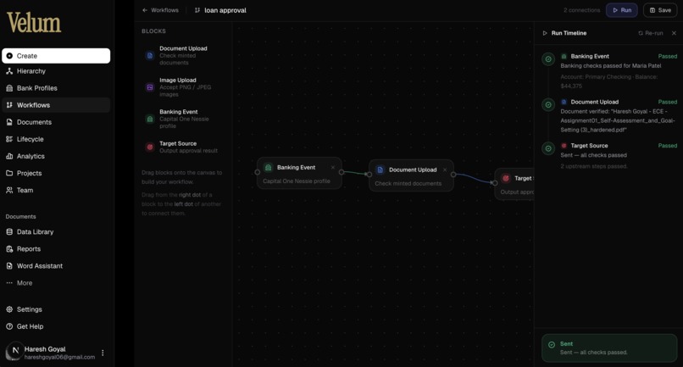Open Data Library
The width and height of the screenshot is (683, 367).
tap(56, 232)
